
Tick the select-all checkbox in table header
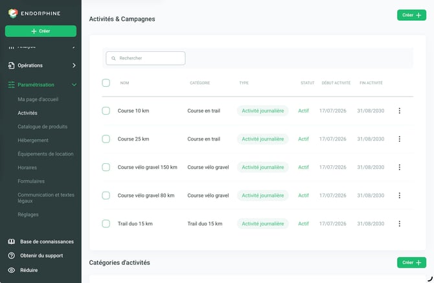[x=106, y=83]
